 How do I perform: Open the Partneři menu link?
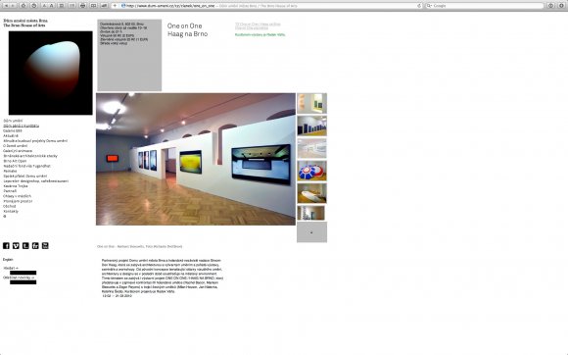pyautogui.click(x=10, y=190)
